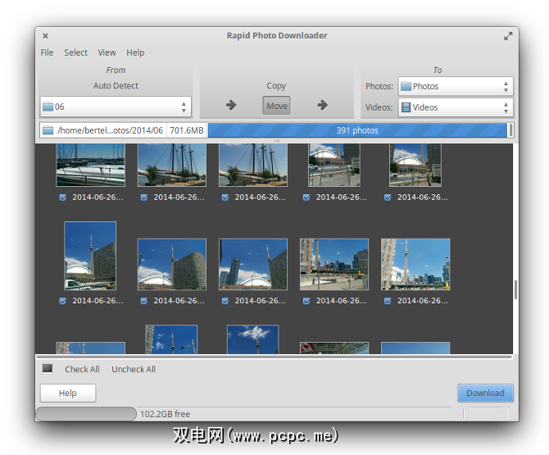Open the Photos destination dropdown
The width and height of the screenshot is (549, 455).
tap(456, 86)
